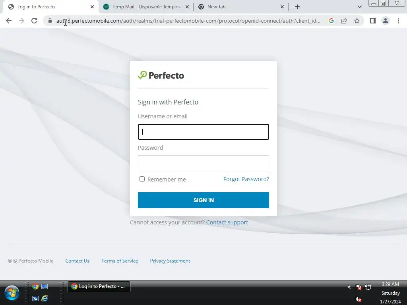The height and width of the screenshot is (305, 407).
Task: Click the Google icon in the address bar
Action: coord(331,21)
